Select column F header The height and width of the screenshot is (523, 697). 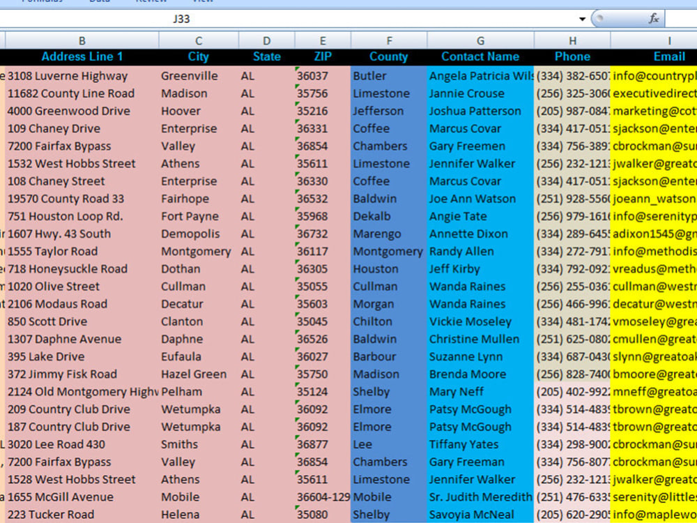pyautogui.click(x=389, y=40)
